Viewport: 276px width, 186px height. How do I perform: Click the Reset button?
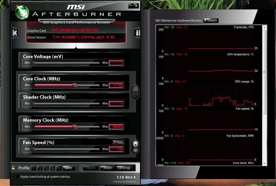[x=108, y=168]
